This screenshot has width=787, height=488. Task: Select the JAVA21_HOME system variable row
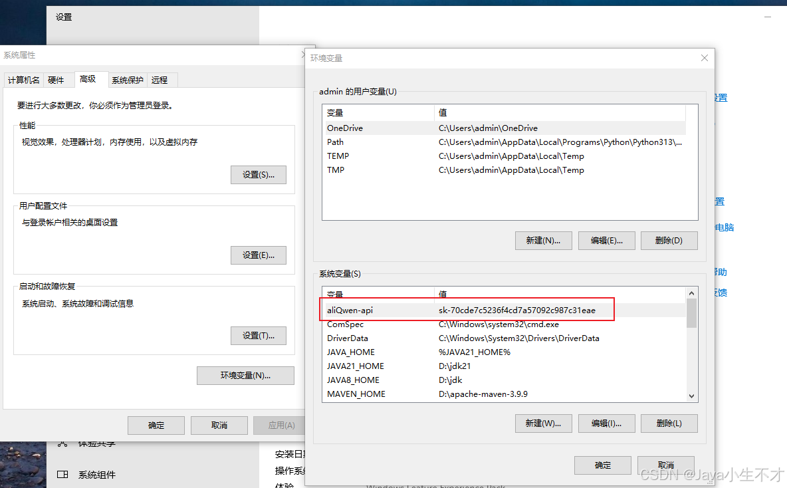(x=505, y=366)
